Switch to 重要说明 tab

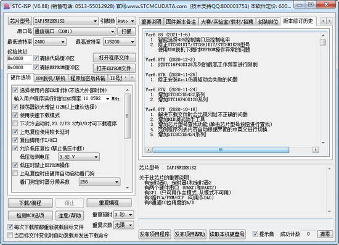tap(151, 22)
